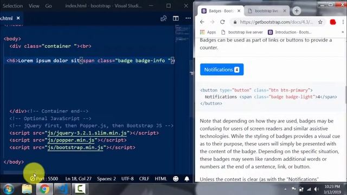Change end of line sequence CRLF
The width and height of the screenshot is (347, 195).
tap(144, 179)
